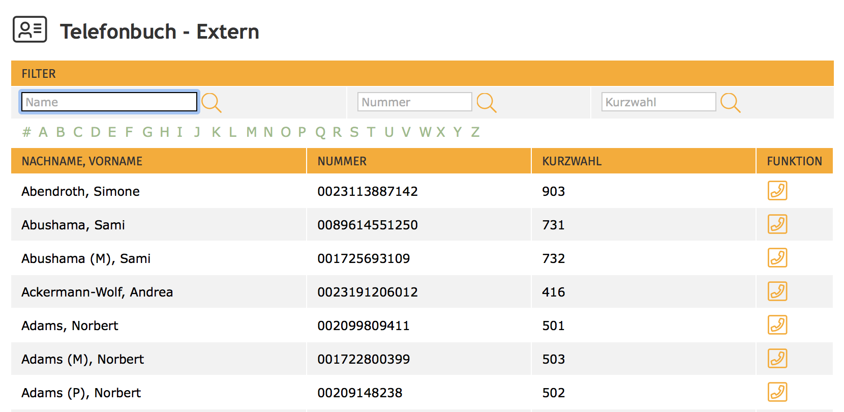Show entries under the # symbol
The image size is (844, 412).
[26, 132]
